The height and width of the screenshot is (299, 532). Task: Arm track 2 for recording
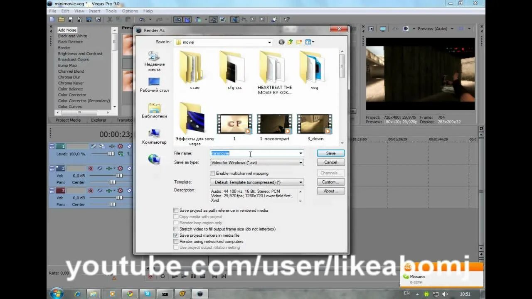91,168
